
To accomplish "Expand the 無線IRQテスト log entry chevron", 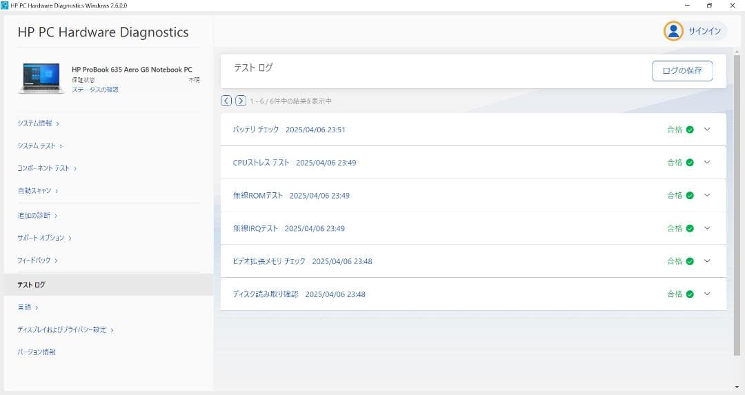I will 707,228.
